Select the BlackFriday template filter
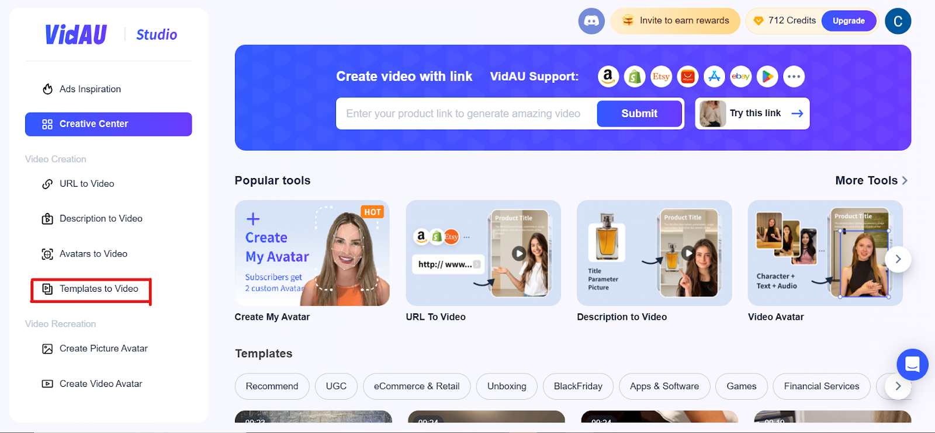This screenshot has width=935, height=433. click(578, 386)
